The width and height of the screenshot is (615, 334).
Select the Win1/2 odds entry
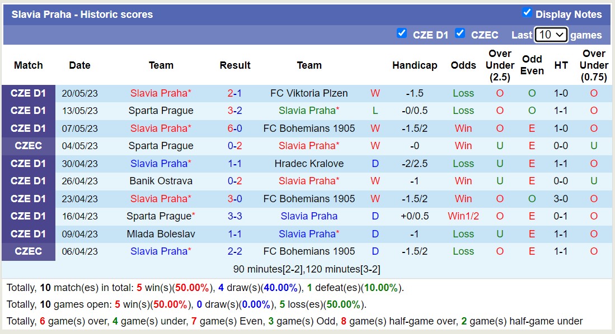pos(463,216)
